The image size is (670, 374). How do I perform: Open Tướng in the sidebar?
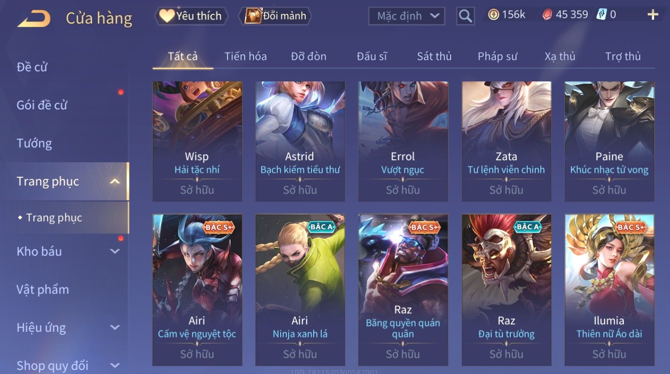(x=34, y=143)
